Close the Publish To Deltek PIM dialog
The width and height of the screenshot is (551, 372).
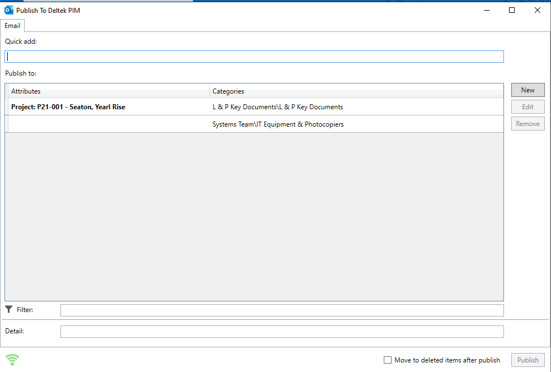538,10
